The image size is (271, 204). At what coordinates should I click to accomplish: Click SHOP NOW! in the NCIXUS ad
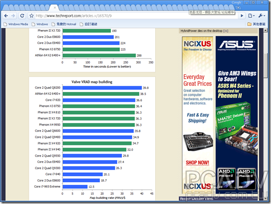(197, 163)
